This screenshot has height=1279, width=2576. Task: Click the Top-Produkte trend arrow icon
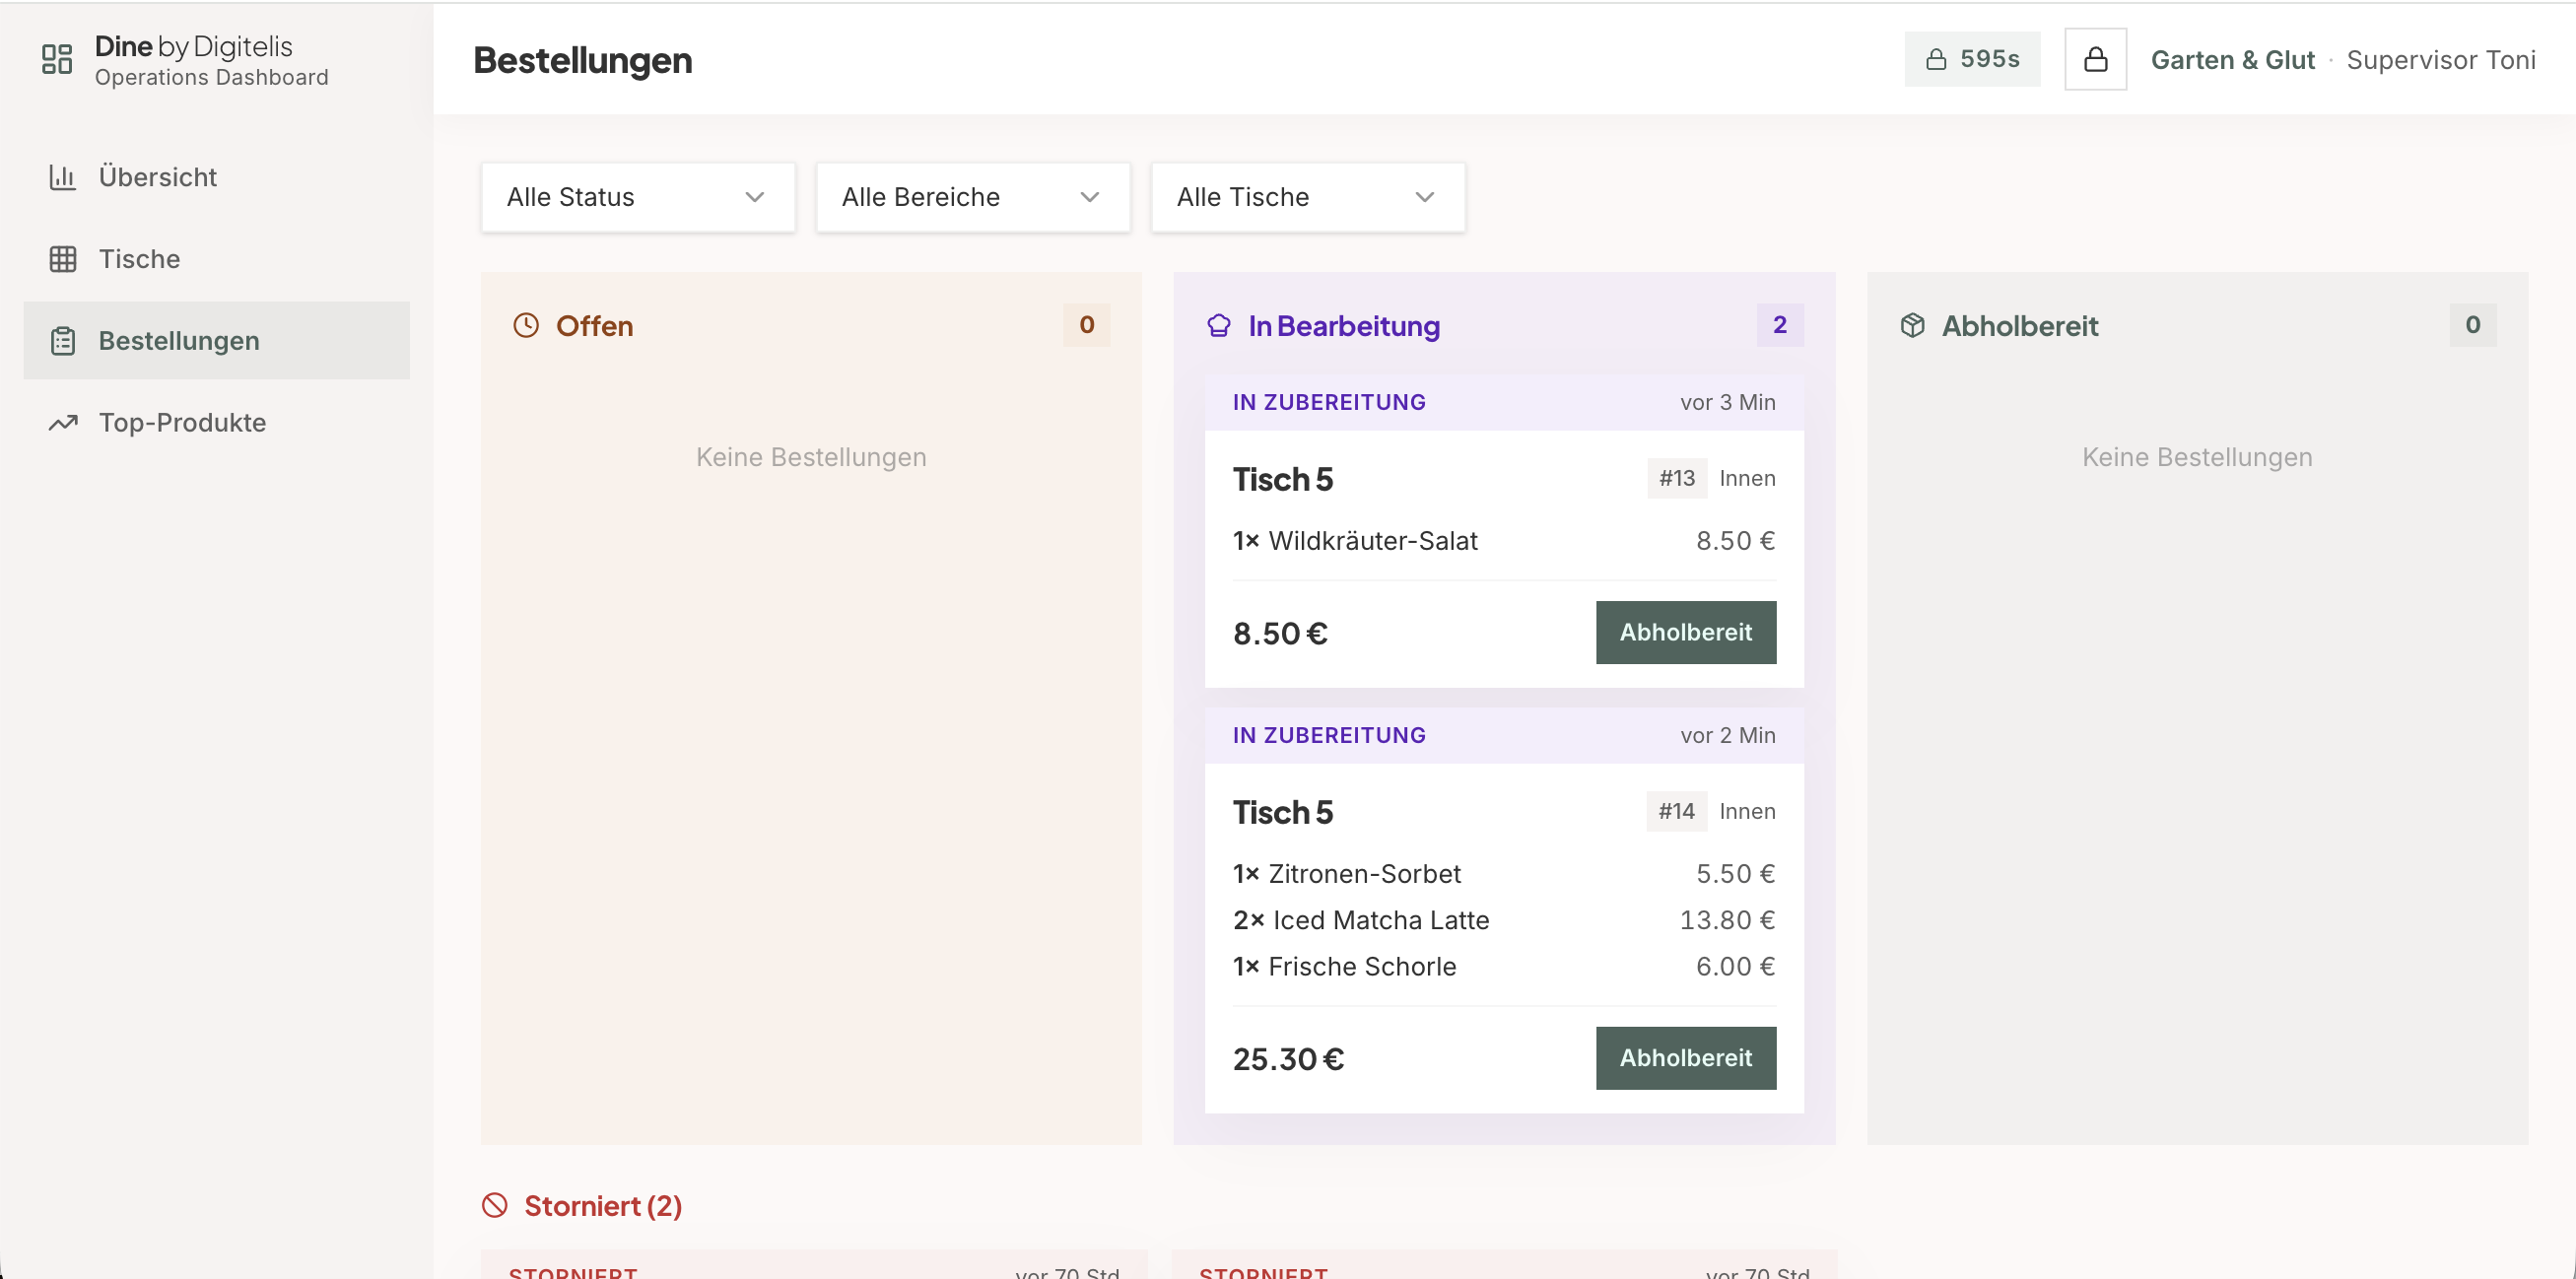coord(62,423)
